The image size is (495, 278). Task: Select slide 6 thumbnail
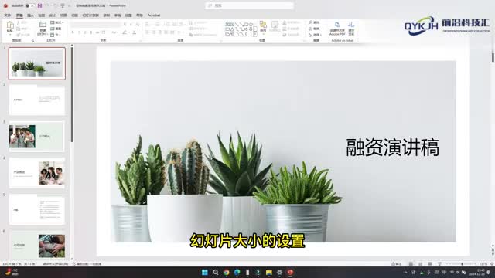pyautogui.click(x=37, y=245)
